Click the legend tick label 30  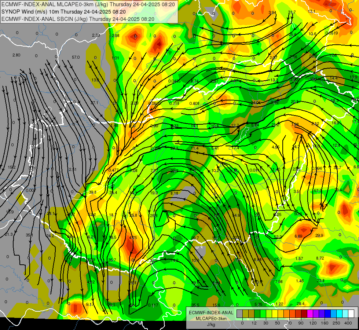[x=265, y=323]
